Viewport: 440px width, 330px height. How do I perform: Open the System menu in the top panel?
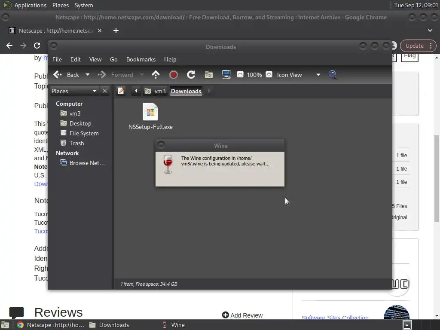84,5
